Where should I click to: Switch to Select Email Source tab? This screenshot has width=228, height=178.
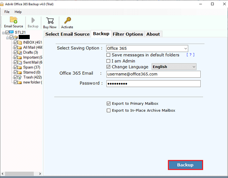tap(67, 34)
